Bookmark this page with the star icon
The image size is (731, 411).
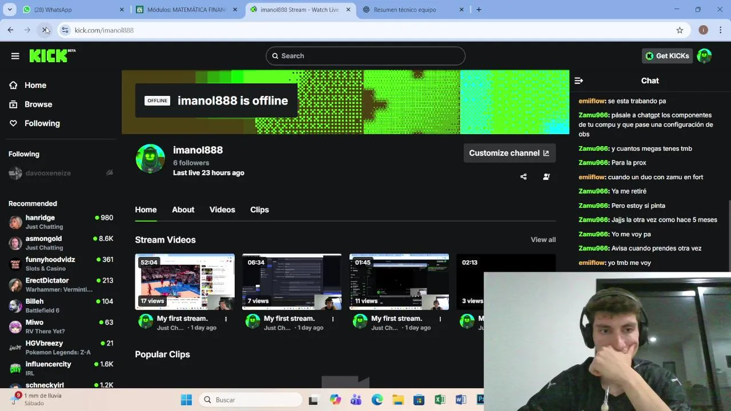coord(680,30)
